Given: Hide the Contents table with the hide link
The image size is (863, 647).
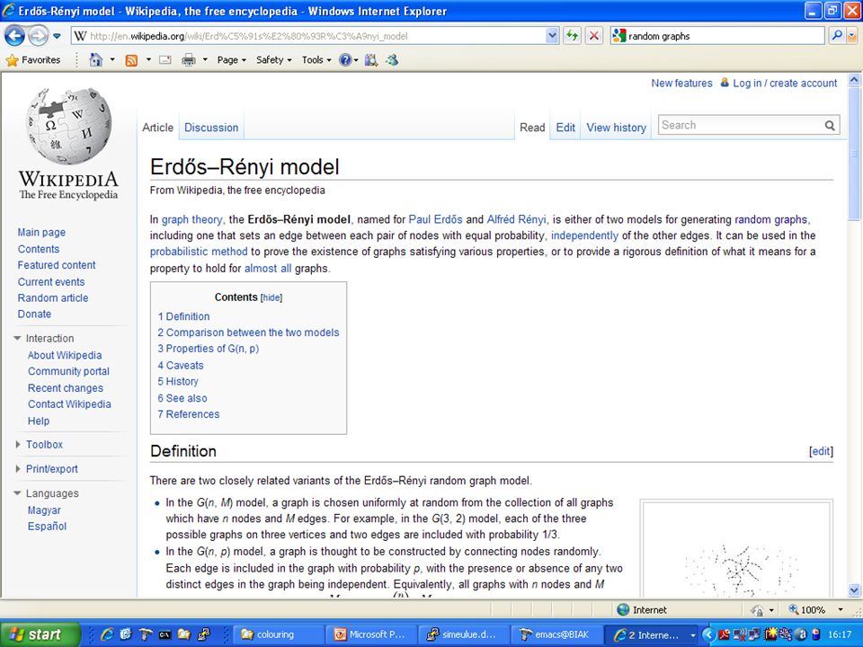Looking at the screenshot, I should pyautogui.click(x=271, y=297).
